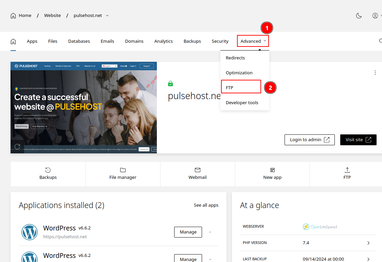Image resolution: width=382 pixels, height=262 pixels.
Task: Expand first WordPress app options chevron
Action: point(210,232)
